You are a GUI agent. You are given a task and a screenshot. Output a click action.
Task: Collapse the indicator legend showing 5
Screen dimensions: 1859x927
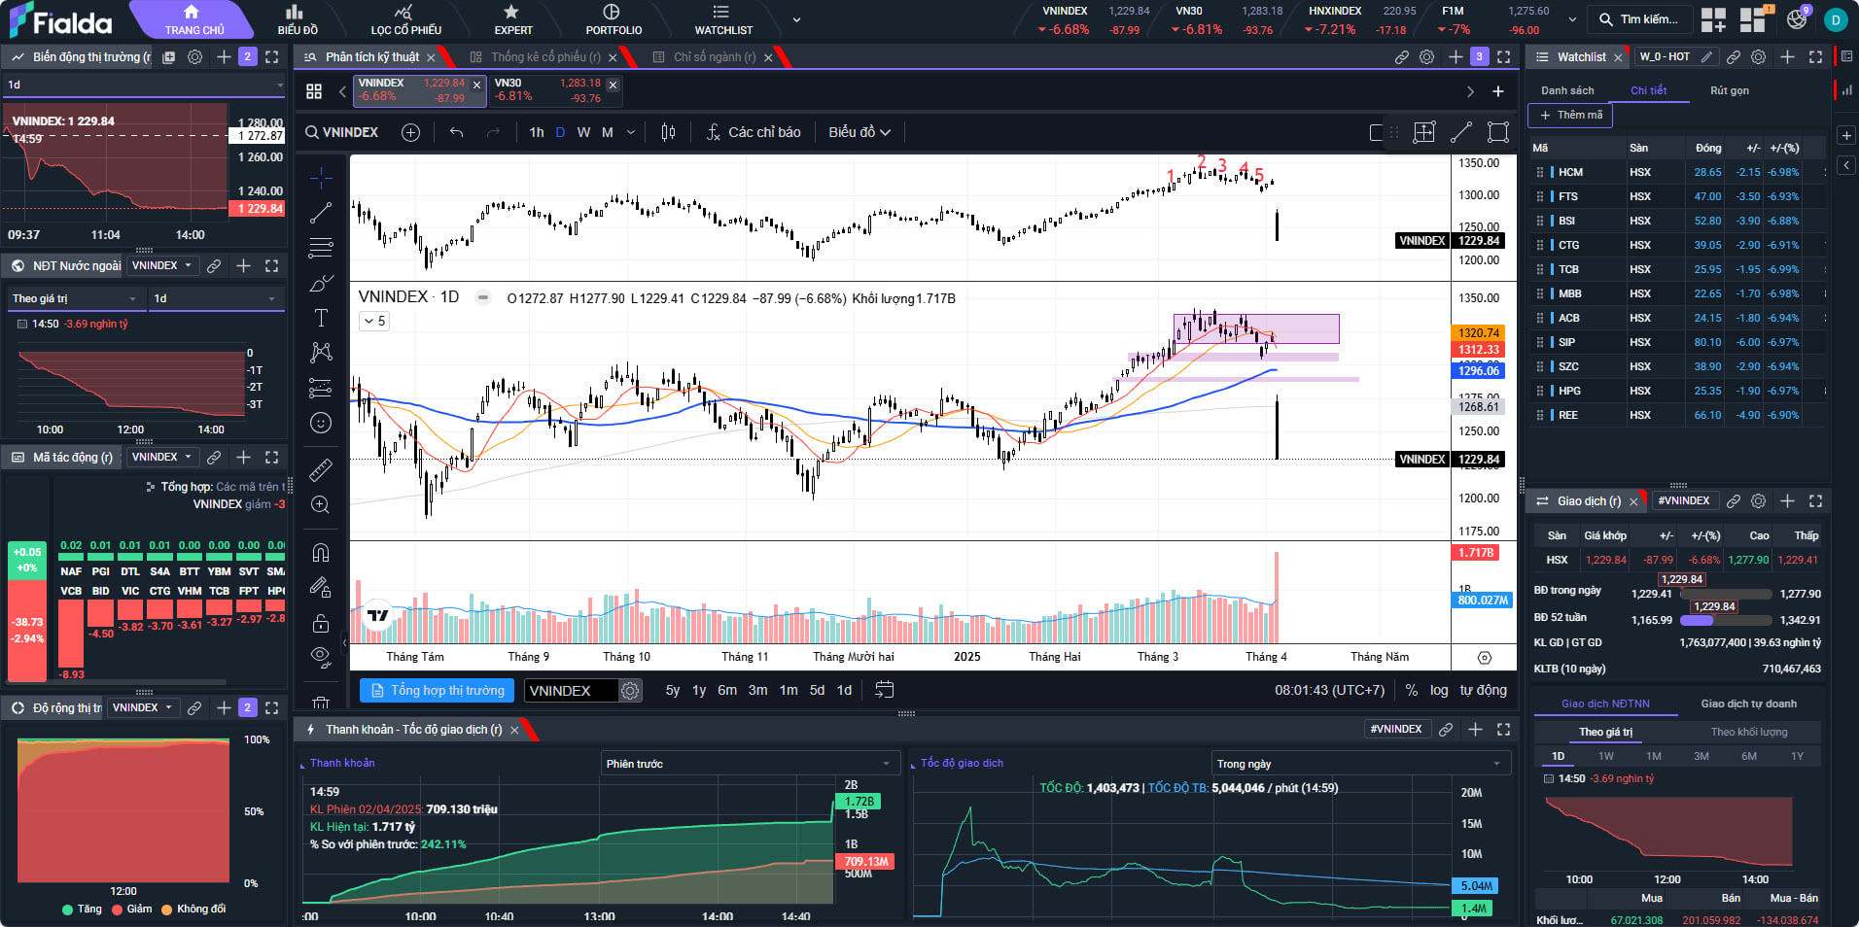pyautogui.click(x=374, y=321)
